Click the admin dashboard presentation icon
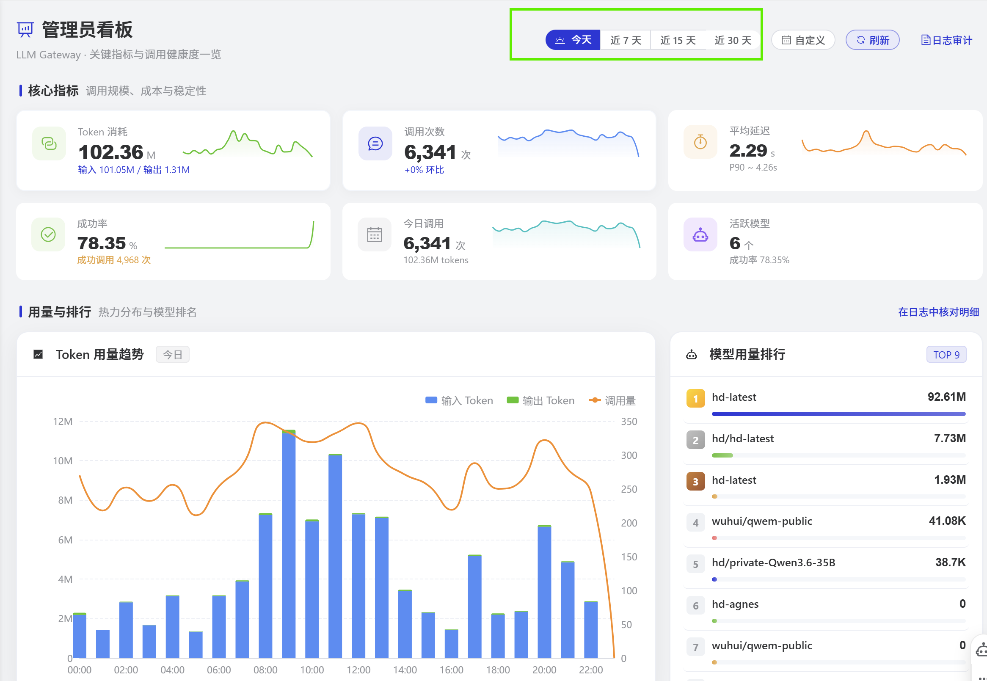 25,30
